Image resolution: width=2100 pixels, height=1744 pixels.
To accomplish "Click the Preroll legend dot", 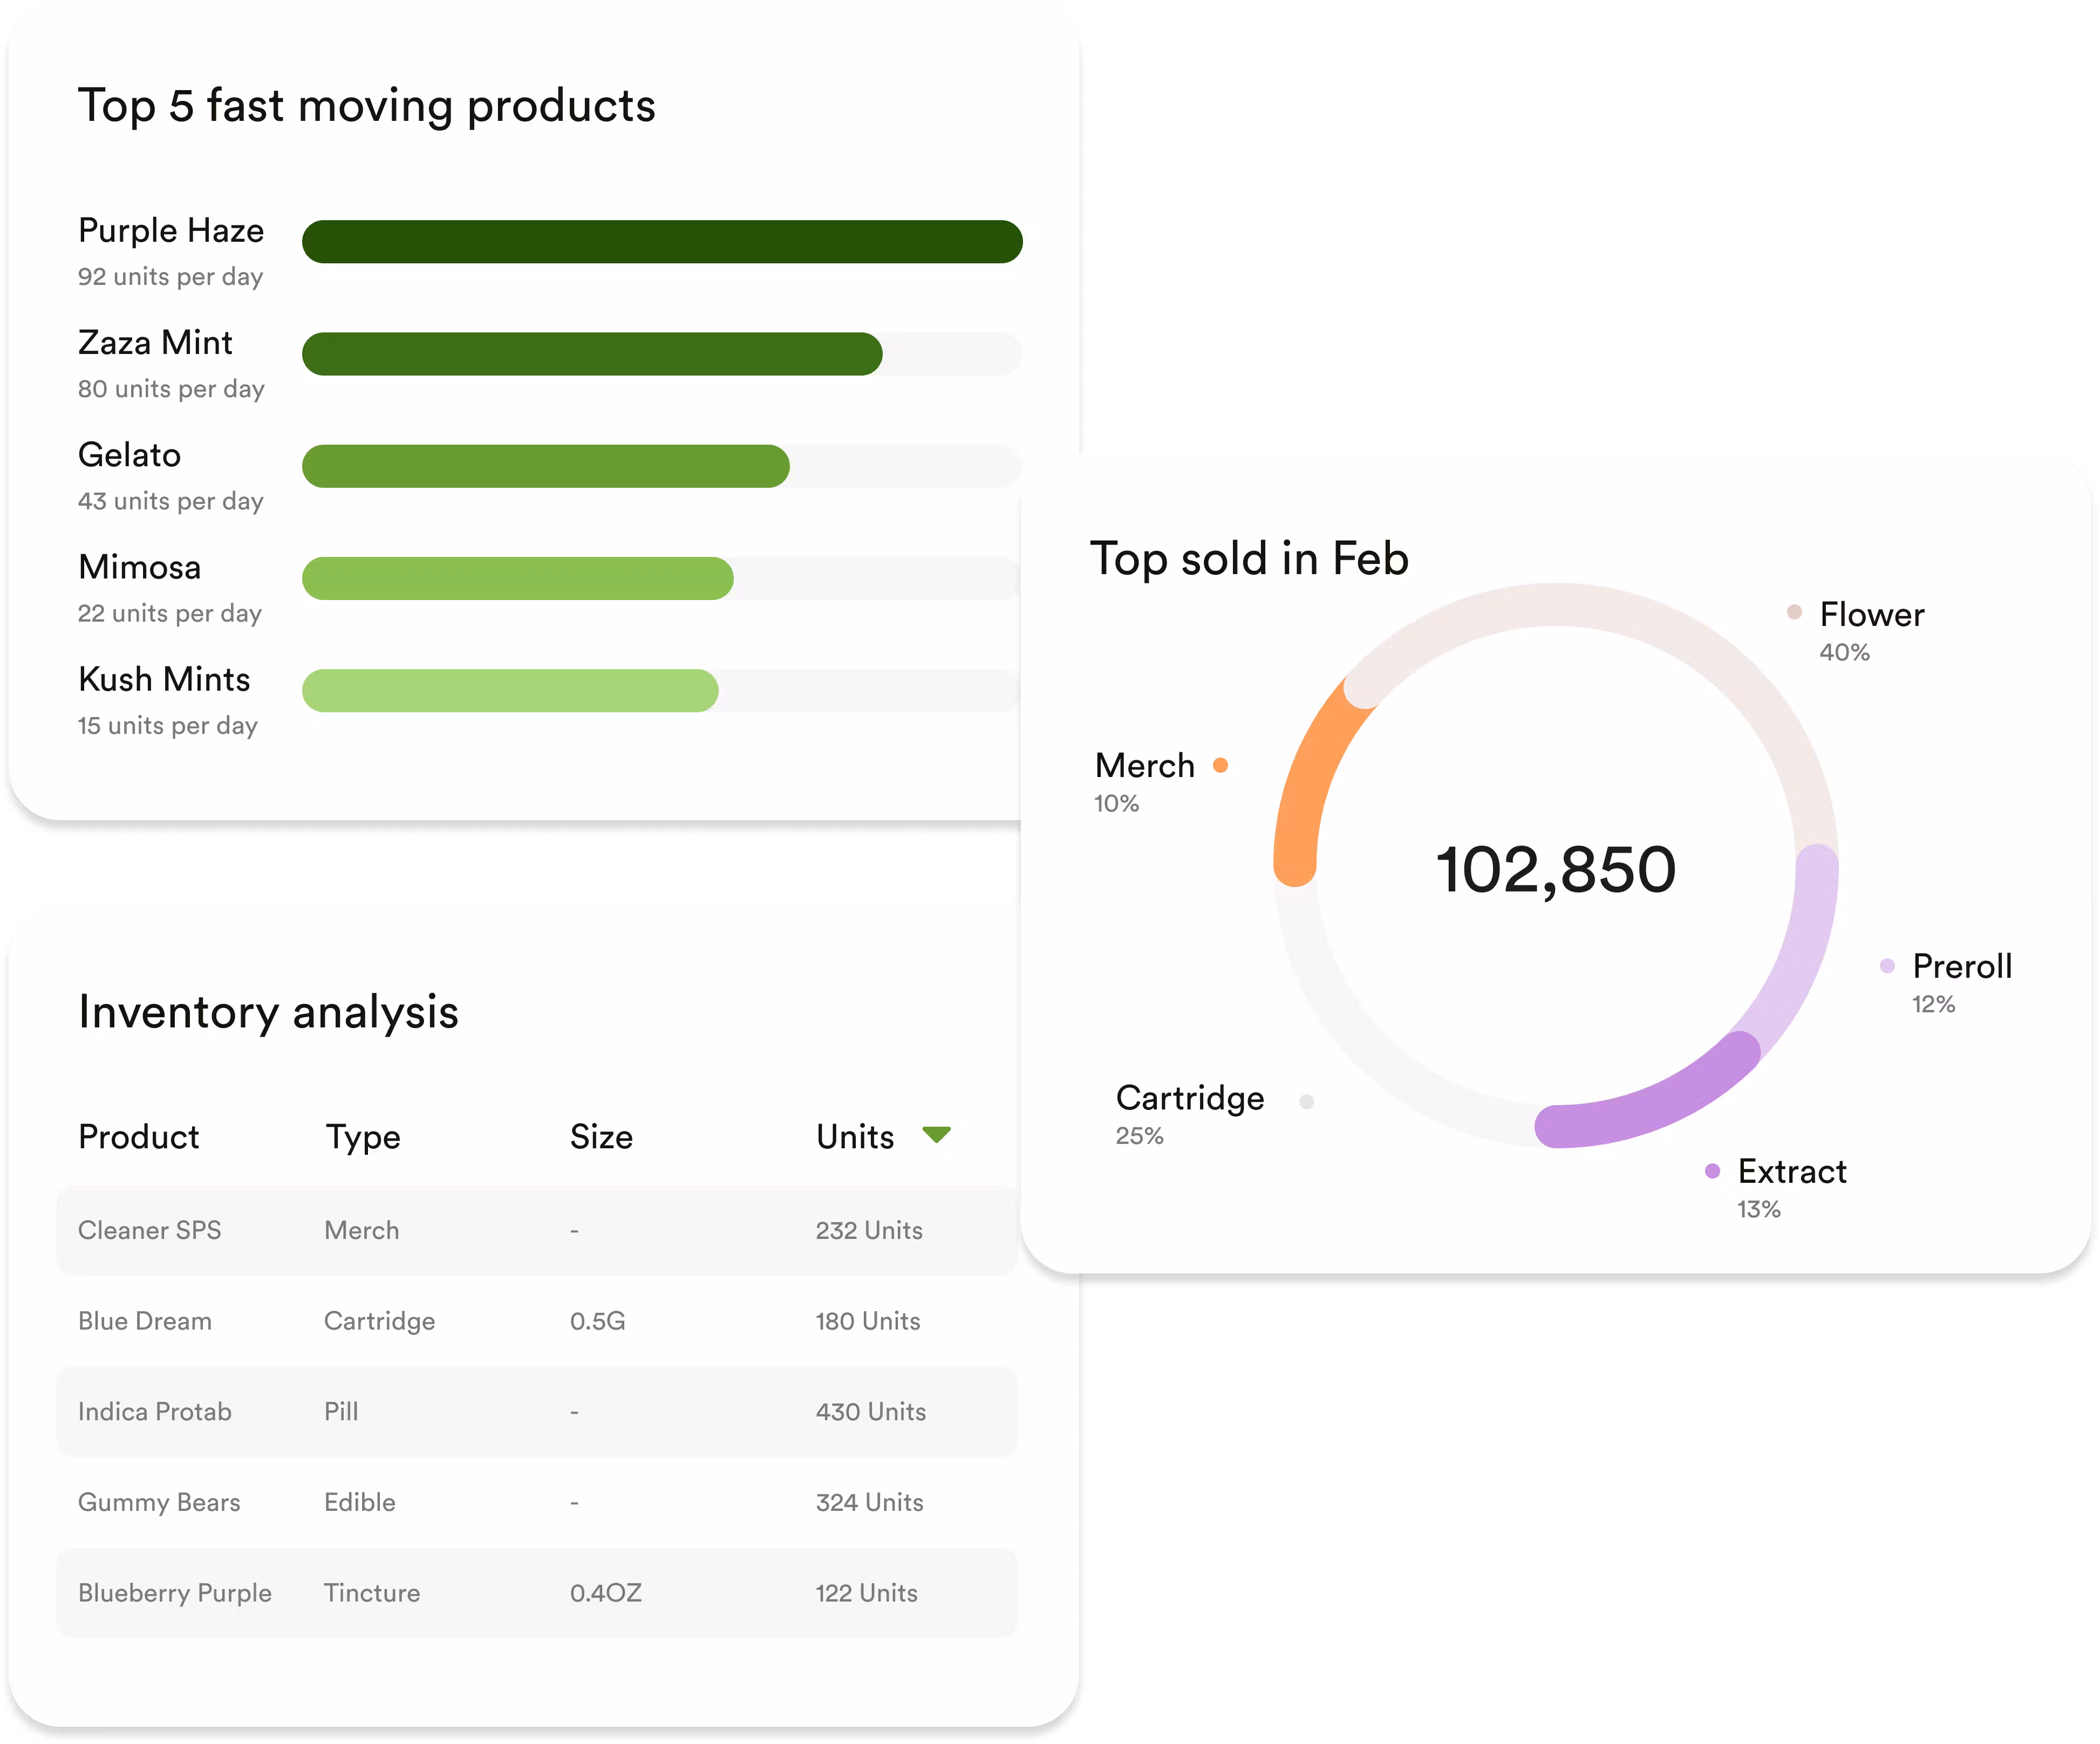I will coord(1887,965).
